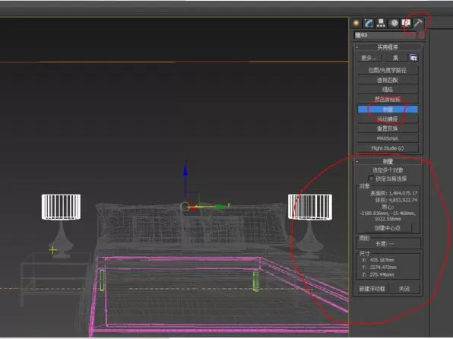Open the 集 button sets list
This screenshot has height=339, width=453.
395,58
